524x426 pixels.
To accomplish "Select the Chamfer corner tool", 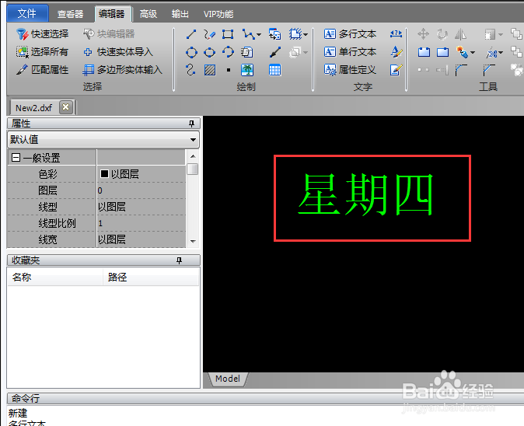I will [489, 70].
